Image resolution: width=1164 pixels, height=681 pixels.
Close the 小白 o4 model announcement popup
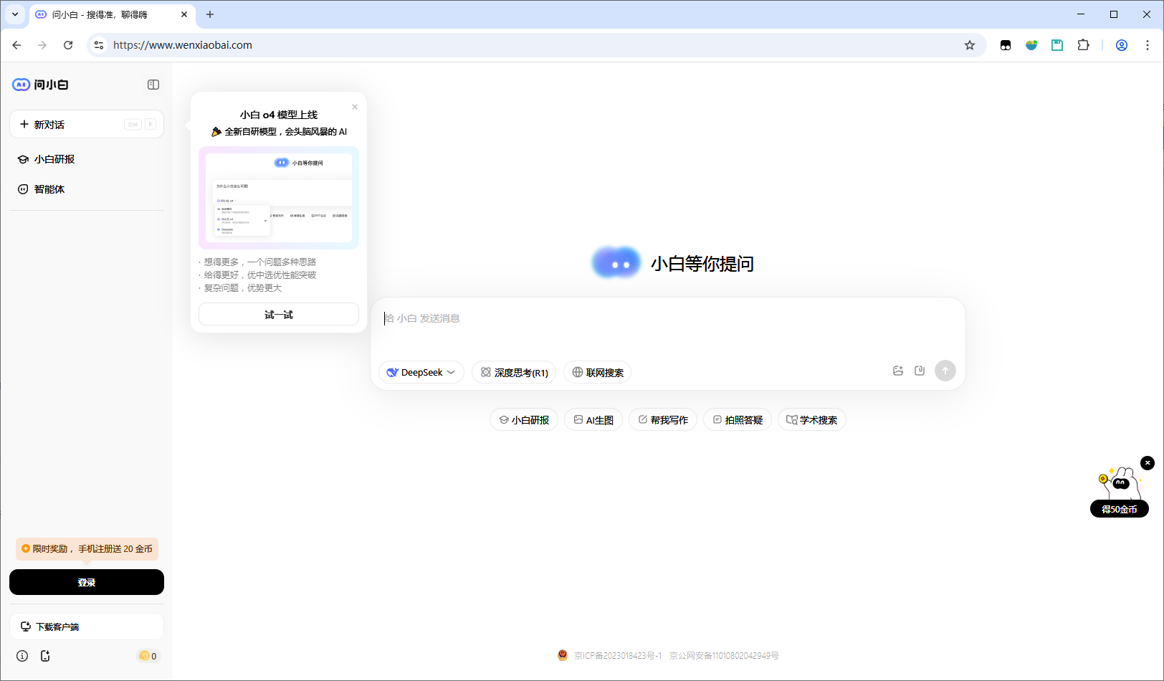pyautogui.click(x=355, y=107)
